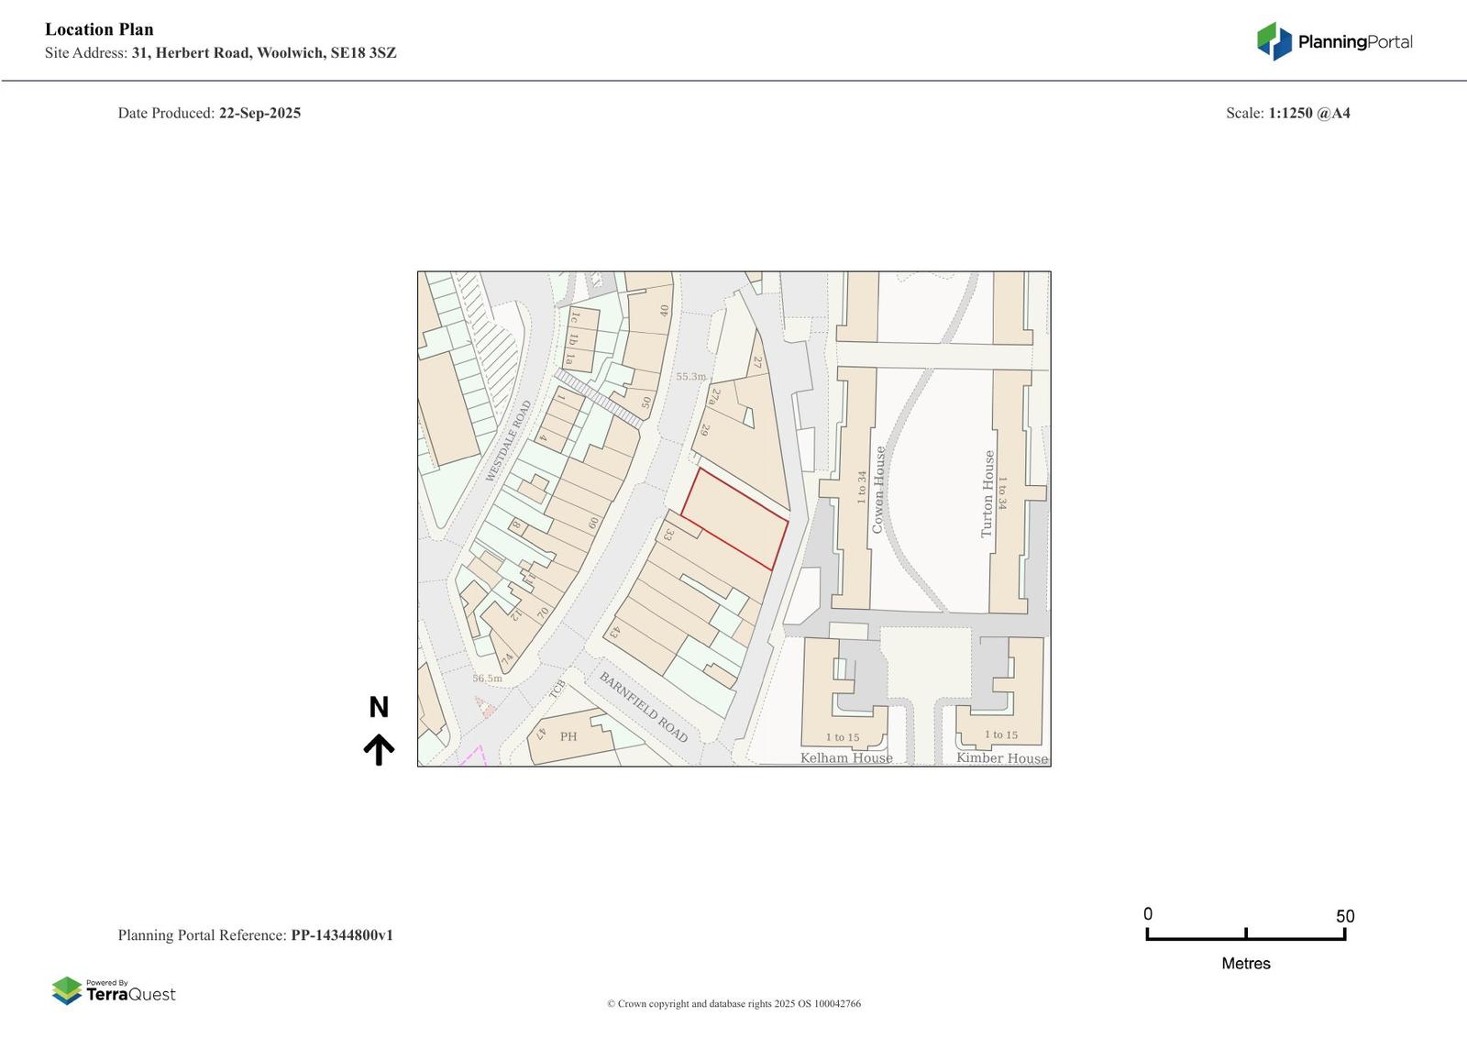Click the scale bar at bottom right
This screenshot has width=1467, height=1038.
tap(1245, 937)
